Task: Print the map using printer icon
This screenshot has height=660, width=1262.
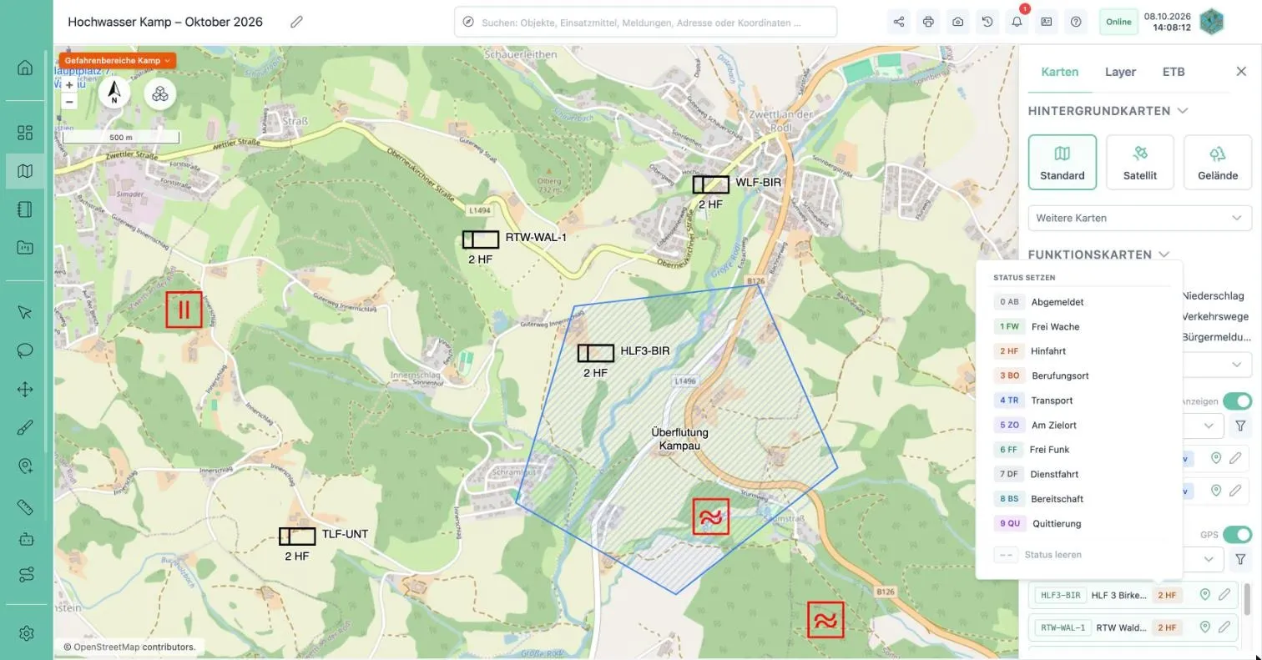Action: (928, 22)
